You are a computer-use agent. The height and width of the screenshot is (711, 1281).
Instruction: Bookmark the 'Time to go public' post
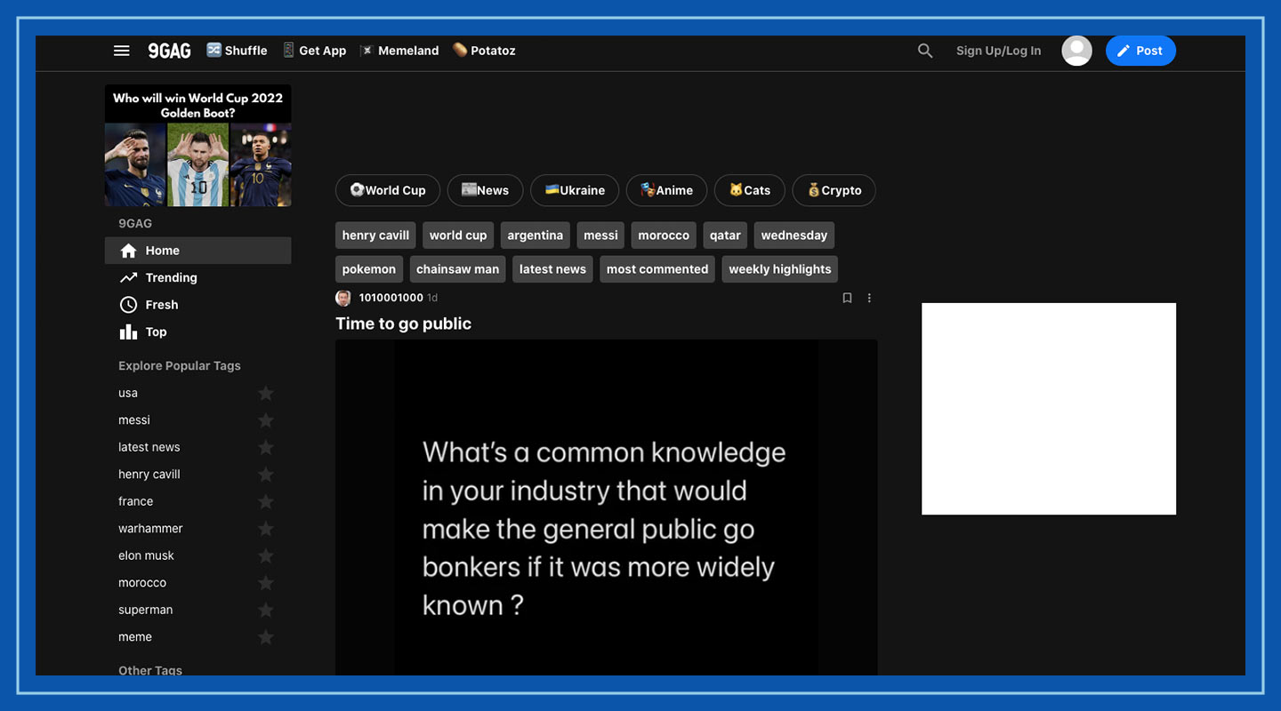click(847, 298)
